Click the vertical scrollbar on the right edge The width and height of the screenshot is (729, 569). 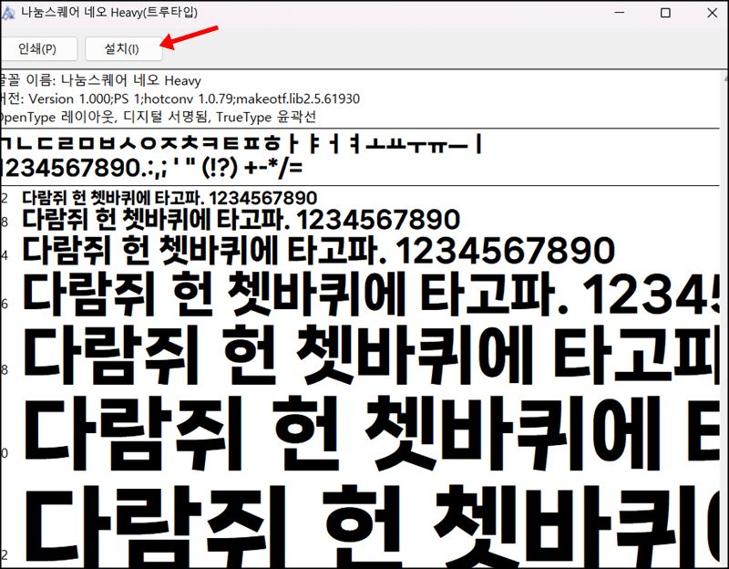(x=724, y=319)
